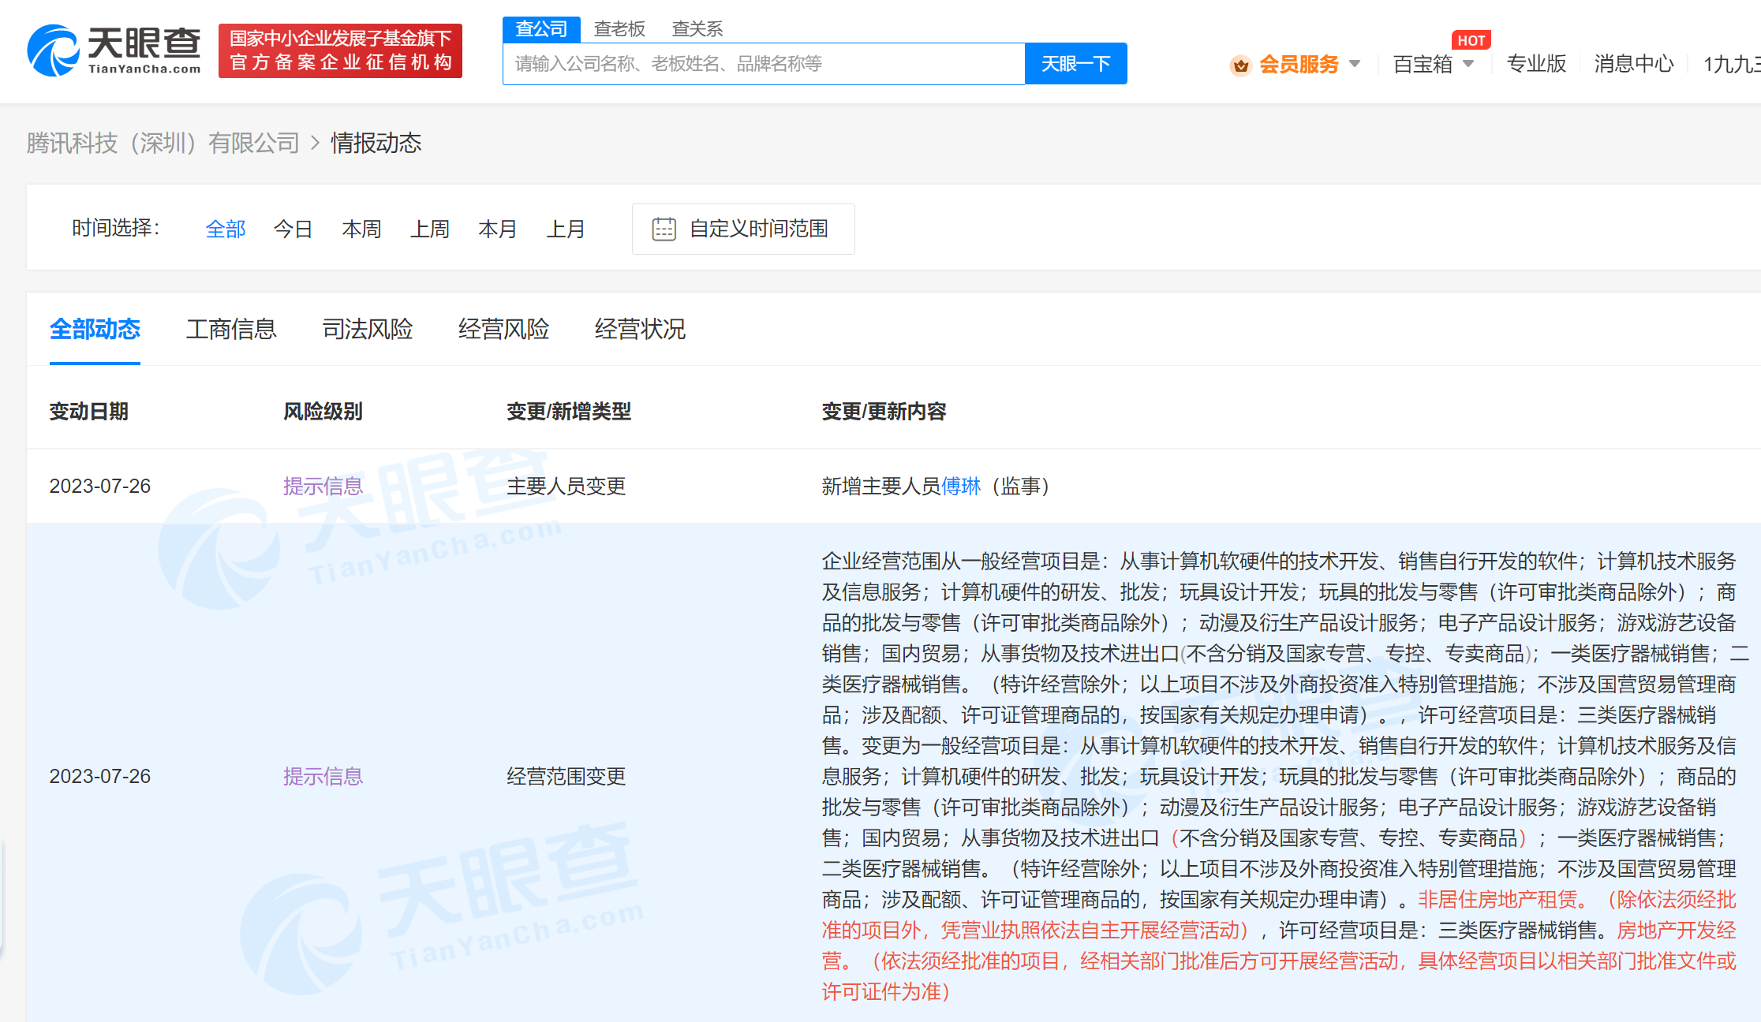
Task: Filter time by 上周
Action: coord(430,229)
